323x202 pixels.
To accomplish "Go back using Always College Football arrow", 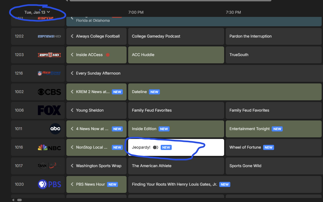I will (x=72, y=36).
